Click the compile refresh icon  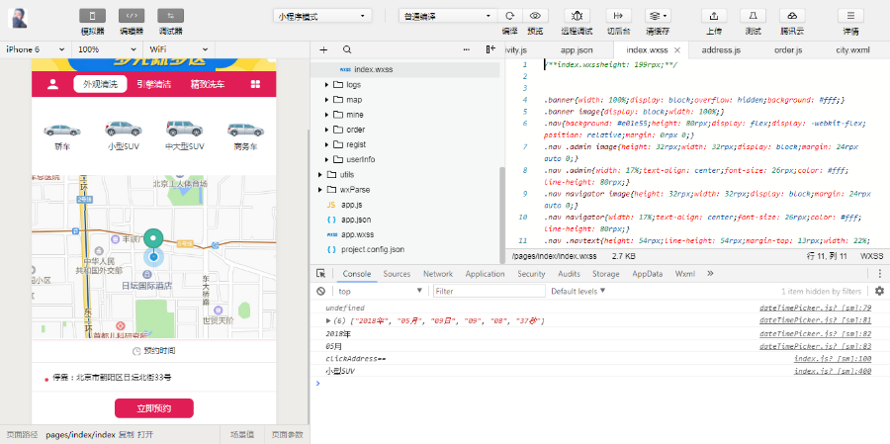click(509, 16)
